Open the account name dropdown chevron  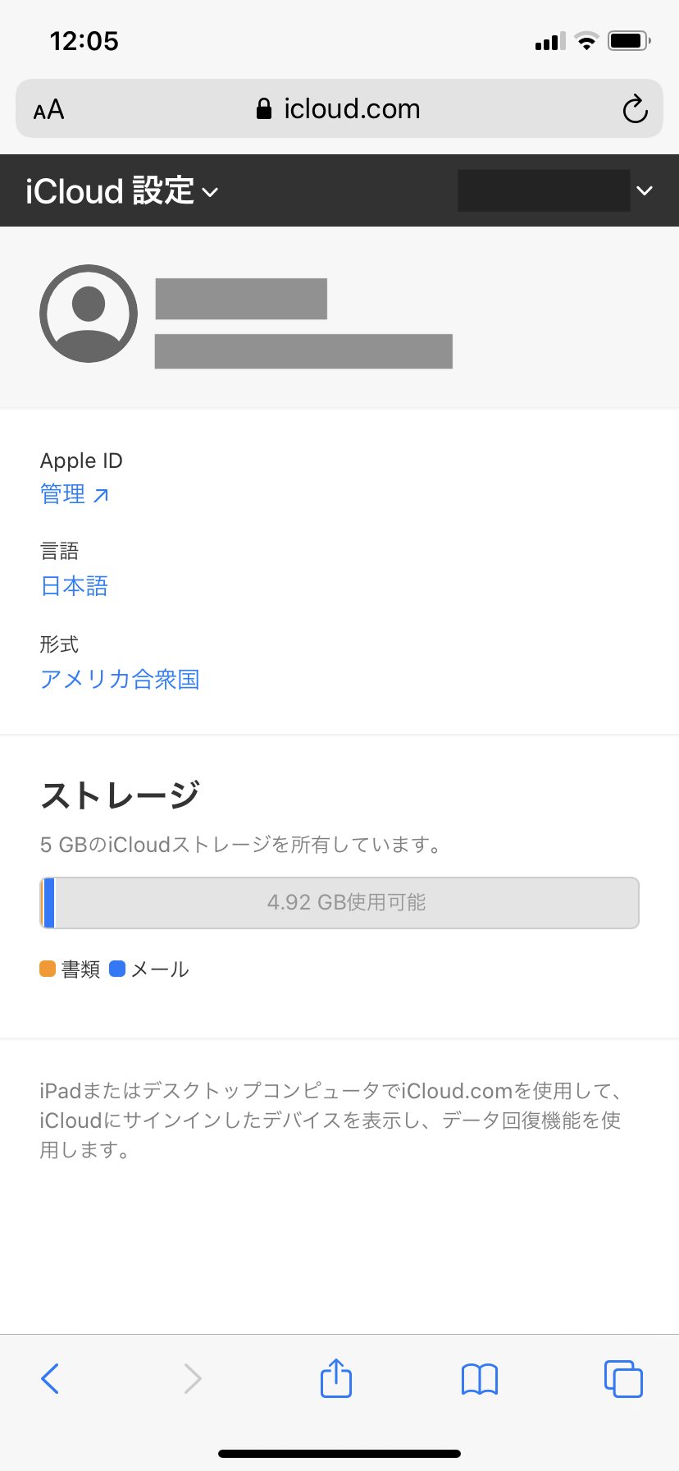(x=645, y=190)
